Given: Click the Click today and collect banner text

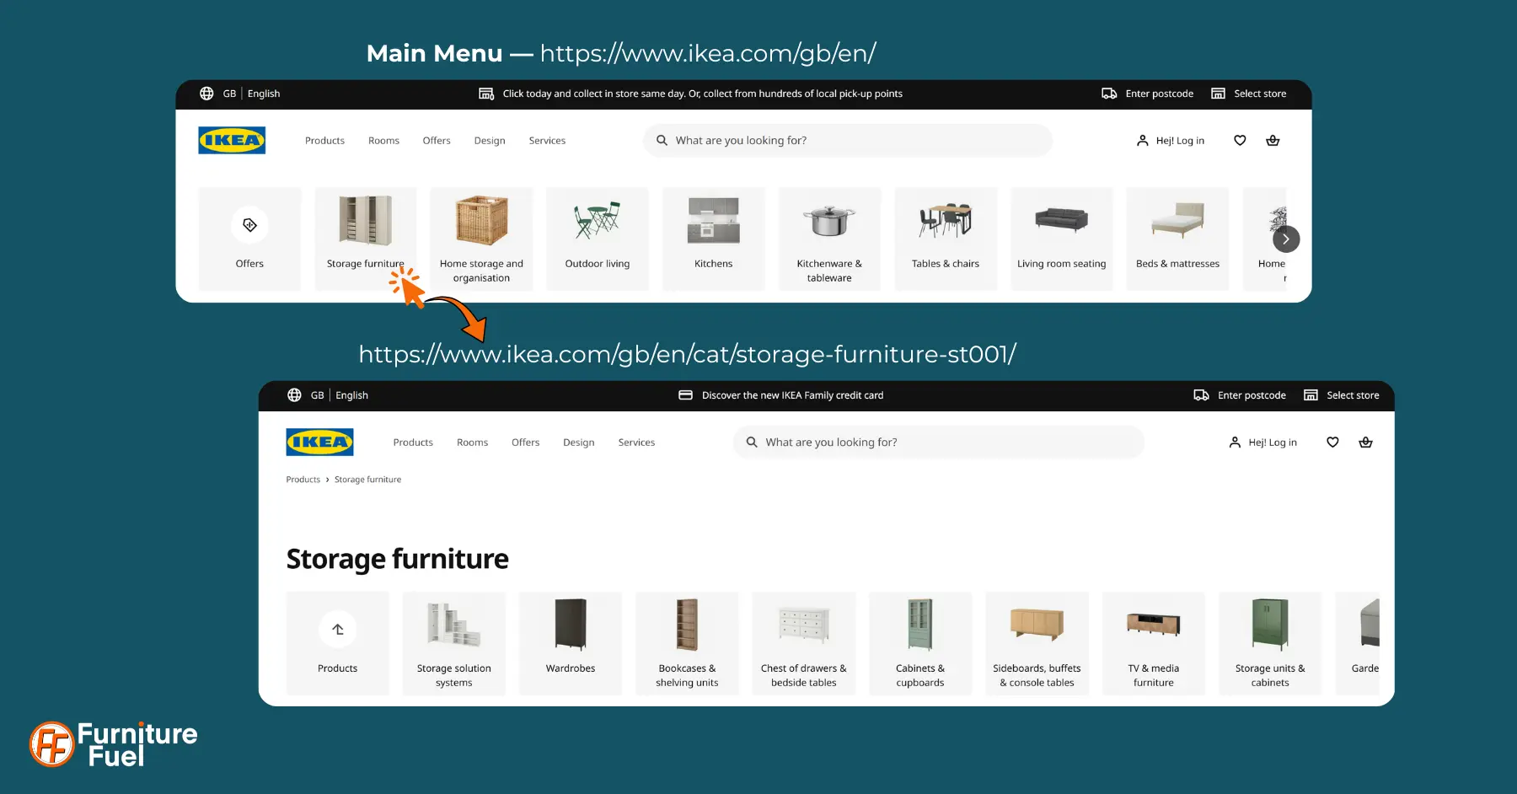Looking at the screenshot, I should [702, 94].
